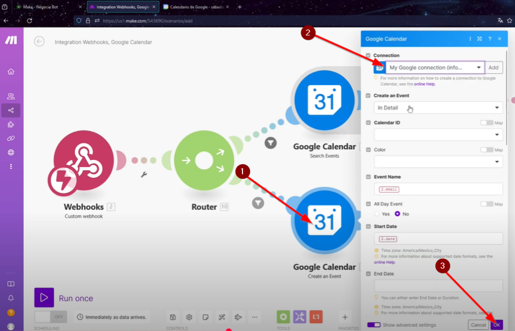This screenshot has height=331, width=515.
Task: Open the green Flow Control tools icon
Action: (283, 317)
